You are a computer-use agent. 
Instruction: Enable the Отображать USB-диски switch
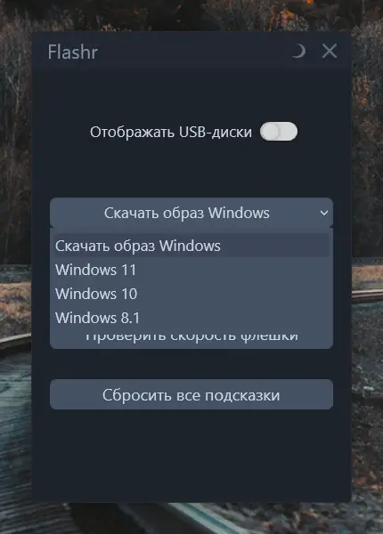tap(279, 132)
